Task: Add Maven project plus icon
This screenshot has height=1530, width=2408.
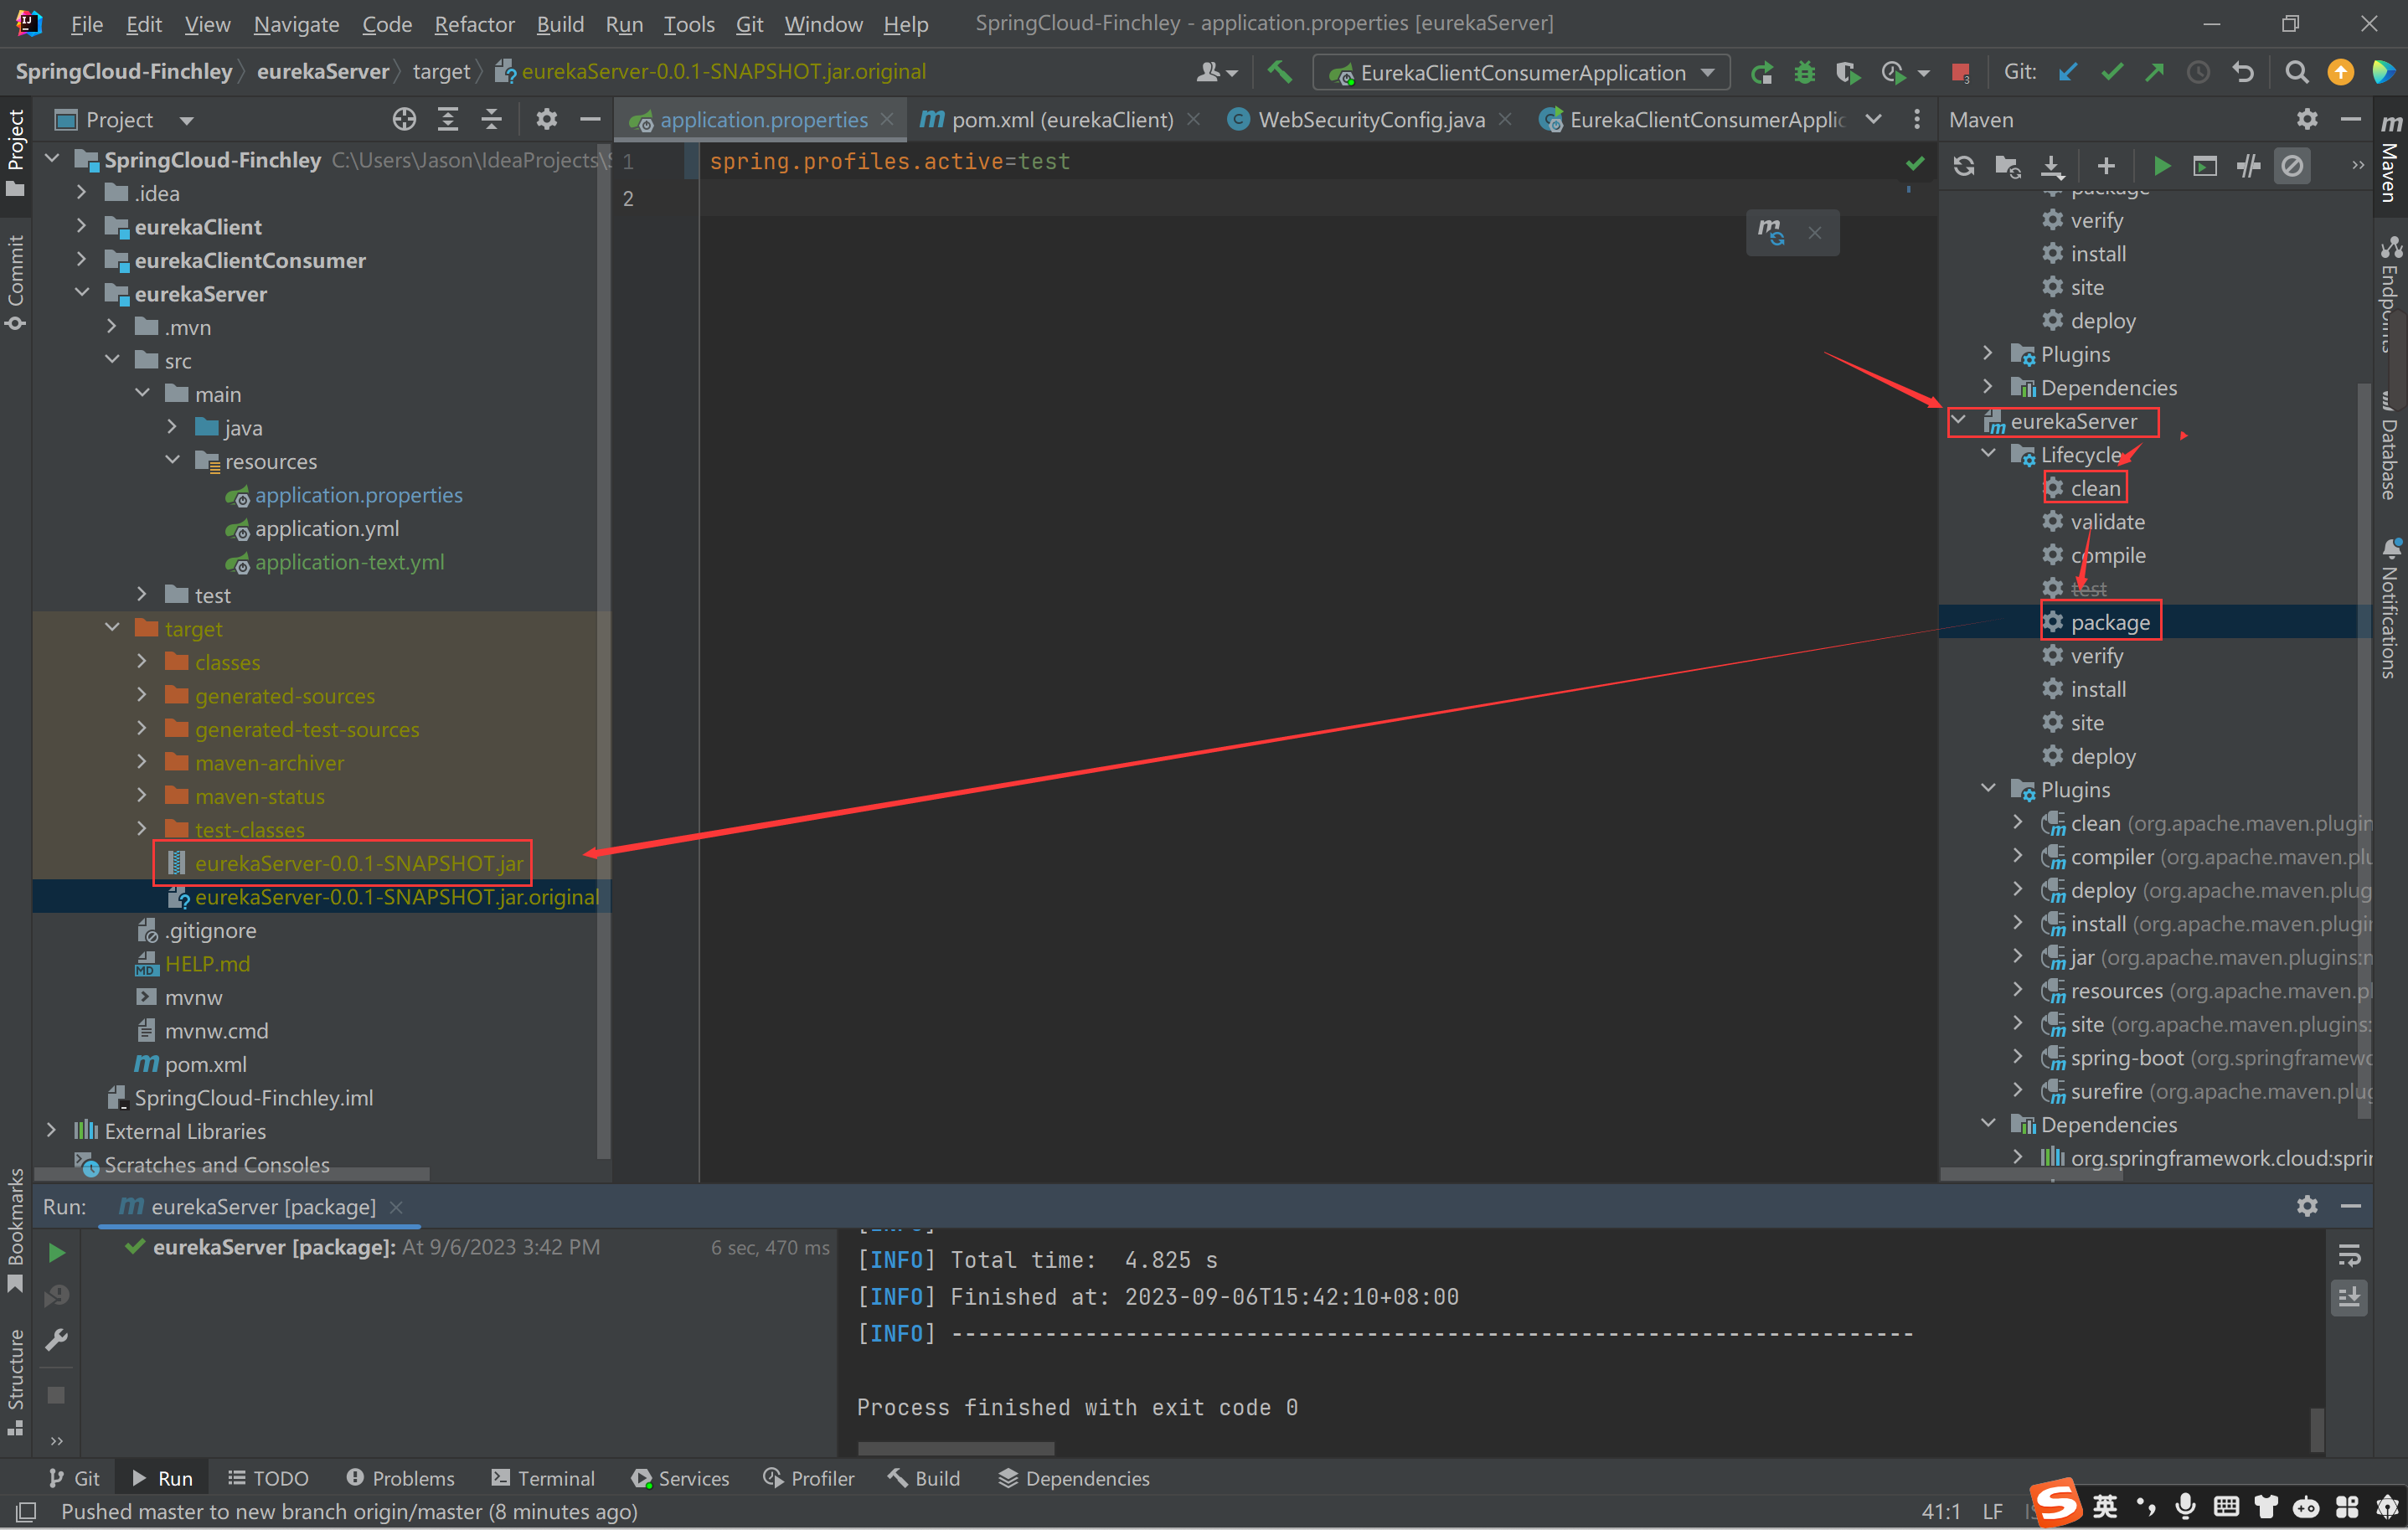Action: click(2106, 166)
